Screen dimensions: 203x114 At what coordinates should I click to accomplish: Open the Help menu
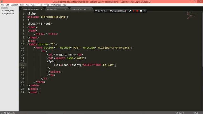click(64, 5)
